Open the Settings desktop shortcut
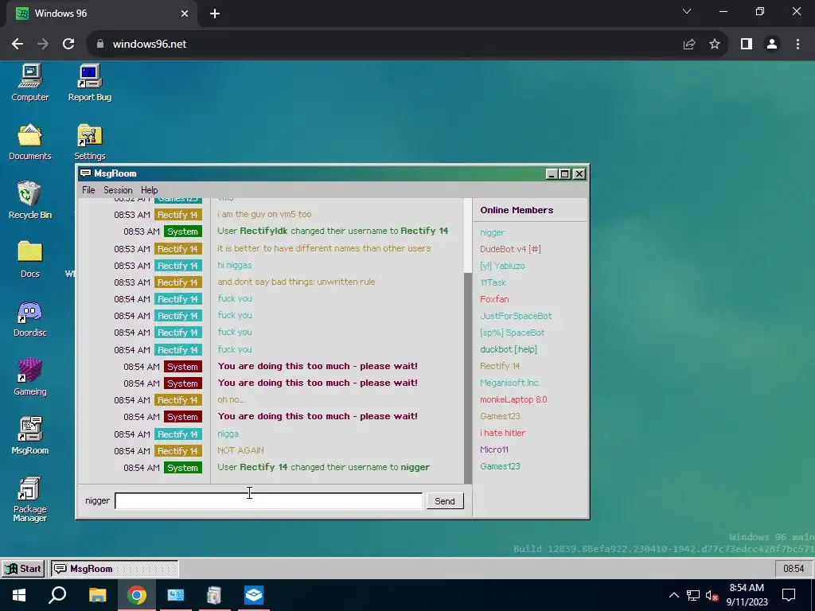Screen dimensions: 815x611 coord(89,142)
